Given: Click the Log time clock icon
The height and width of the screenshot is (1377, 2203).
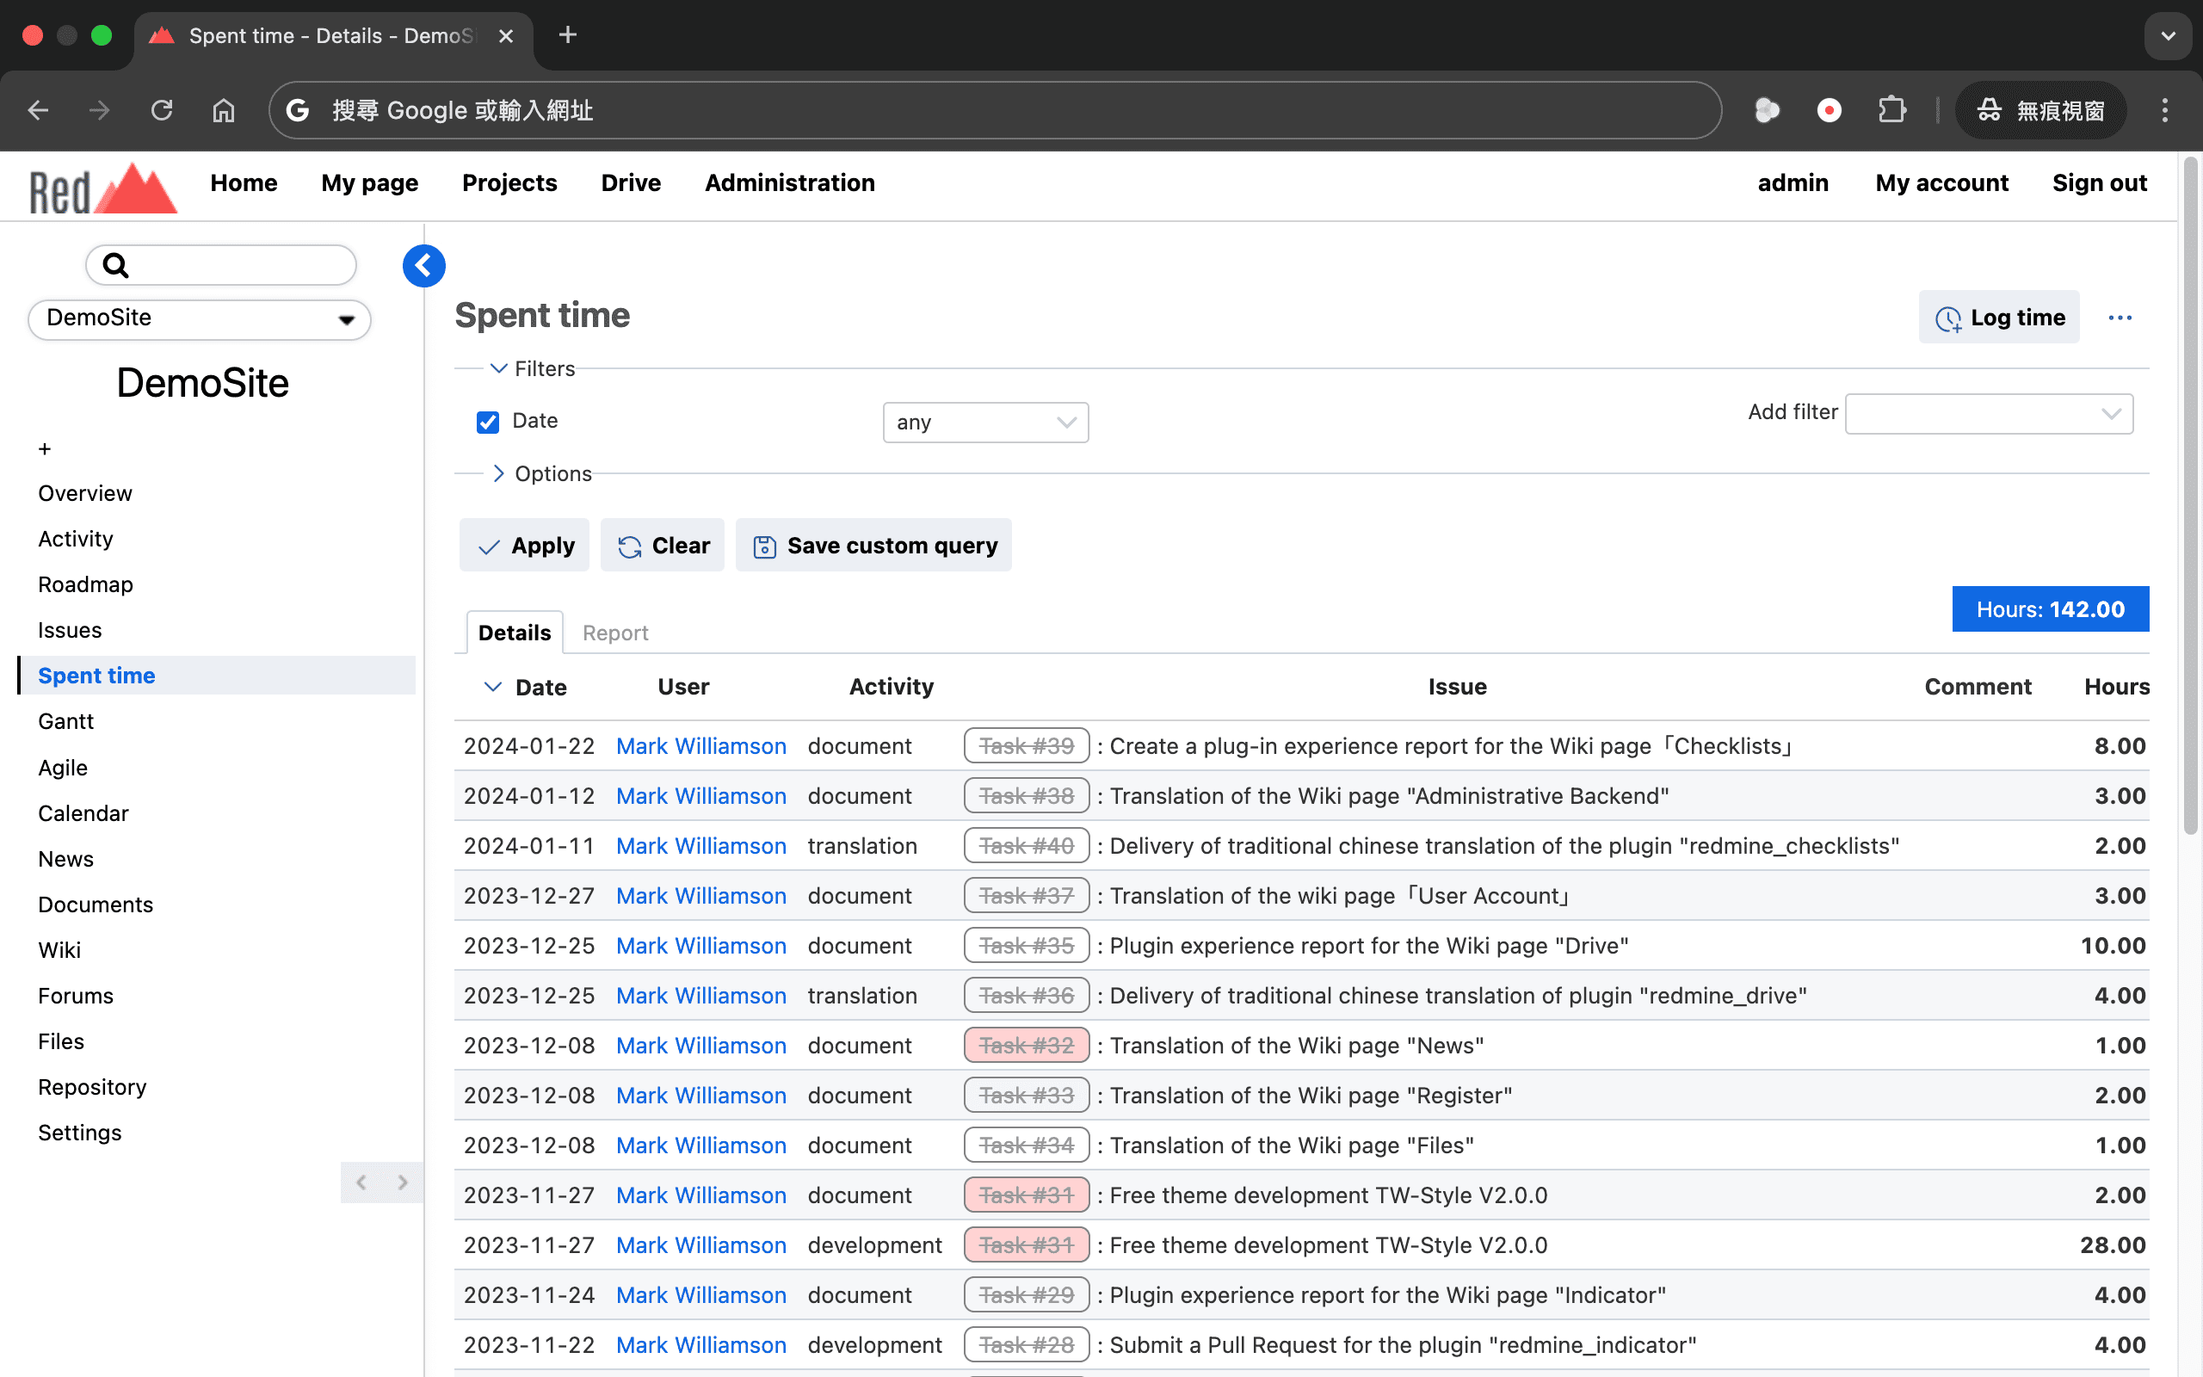Looking at the screenshot, I should tap(1947, 318).
